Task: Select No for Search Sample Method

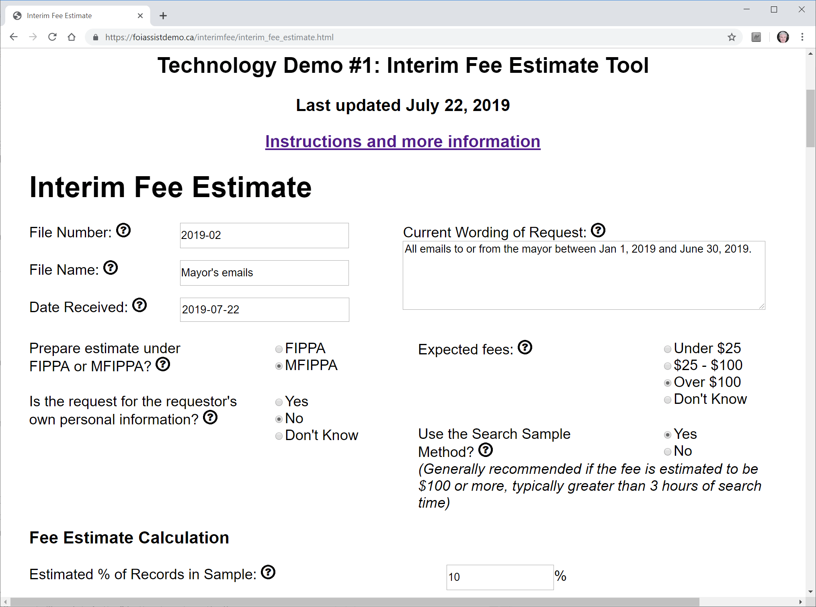Action: [668, 452]
